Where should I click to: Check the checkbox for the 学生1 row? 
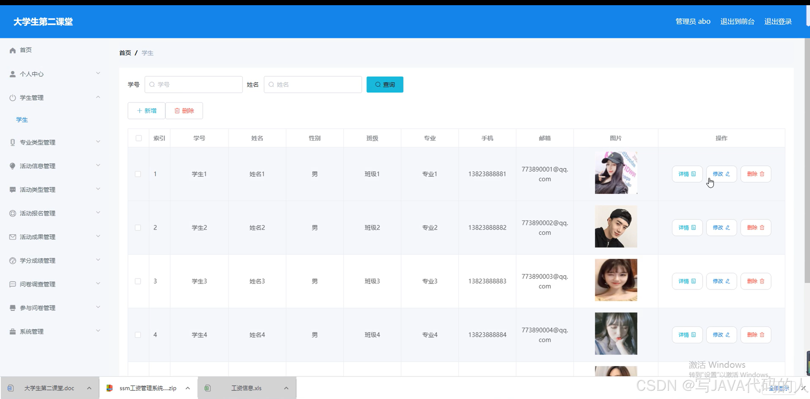click(138, 174)
